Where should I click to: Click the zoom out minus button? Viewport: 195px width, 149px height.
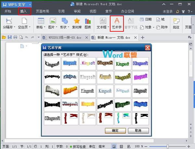[x=146, y=147]
